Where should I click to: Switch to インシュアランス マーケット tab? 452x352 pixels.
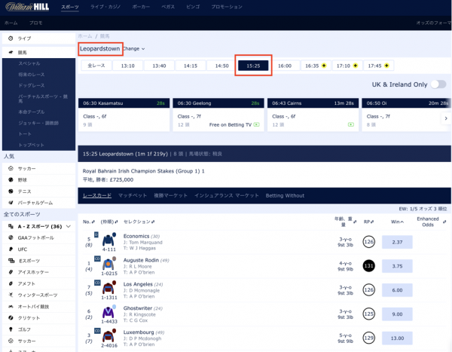pyautogui.click(x=227, y=196)
